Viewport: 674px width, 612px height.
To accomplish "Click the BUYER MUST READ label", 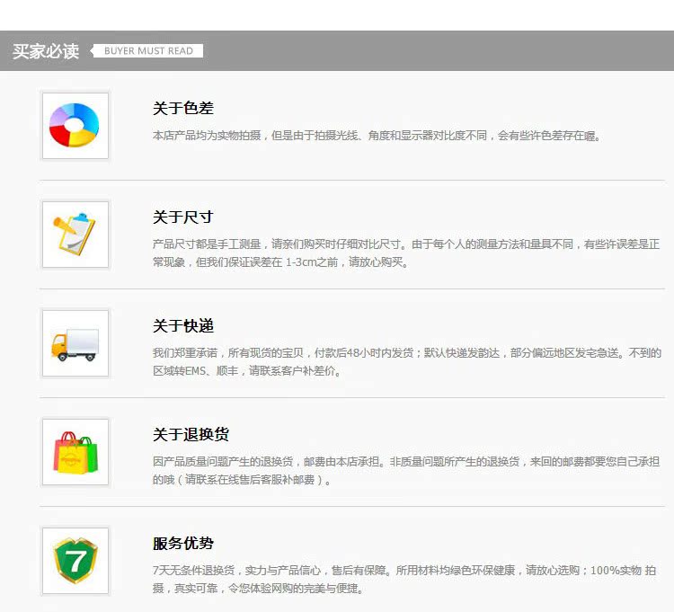I will click(x=148, y=50).
